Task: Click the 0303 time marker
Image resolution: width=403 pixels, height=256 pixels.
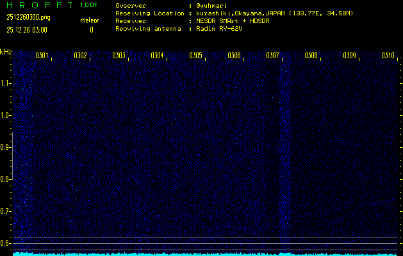Action: coord(119,56)
